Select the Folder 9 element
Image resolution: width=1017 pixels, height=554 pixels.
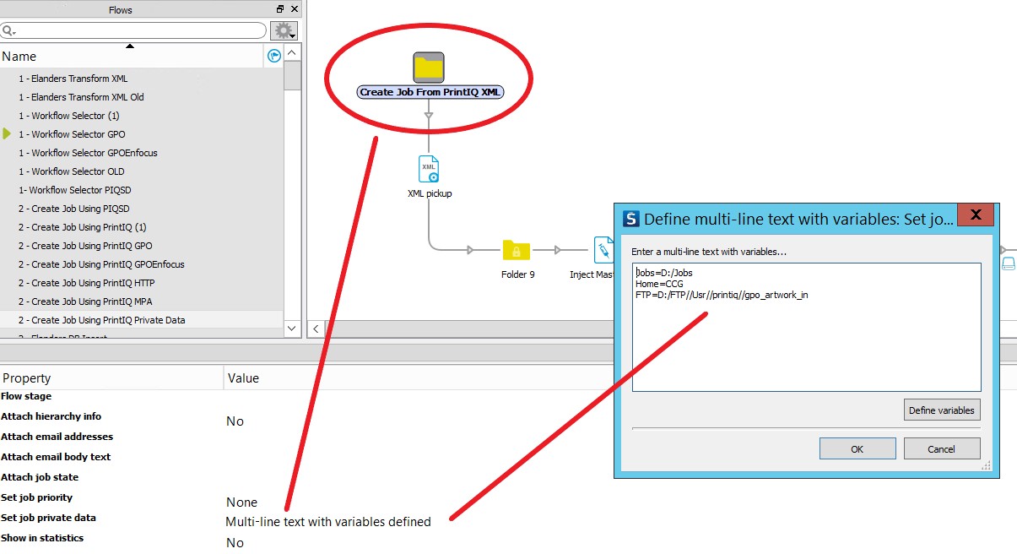click(517, 250)
